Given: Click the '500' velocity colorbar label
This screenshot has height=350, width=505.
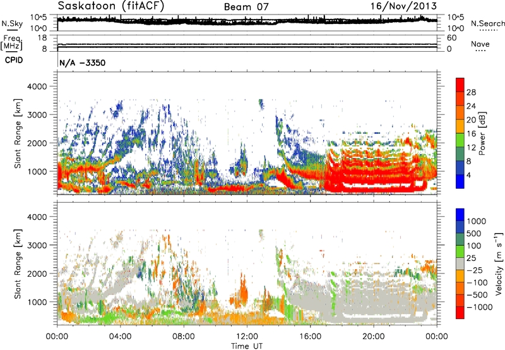Looking at the screenshot, I should [475, 234].
